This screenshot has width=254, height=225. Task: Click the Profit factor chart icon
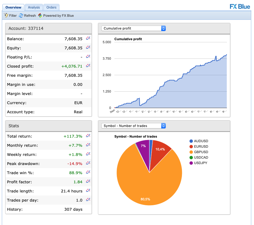pyautogui.click(x=88, y=181)
